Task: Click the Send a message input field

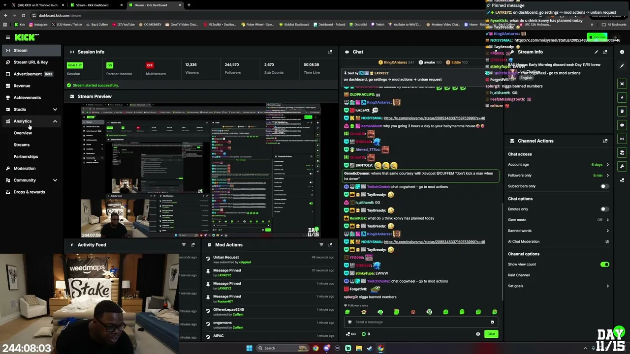Action: [x=421, y=322]
